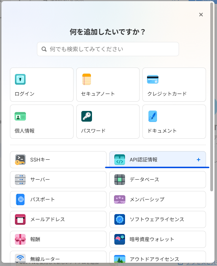Select the Document (ドキュメント) pen icon
This screenshot has width=217, height=266.
(x=153, y=116)
